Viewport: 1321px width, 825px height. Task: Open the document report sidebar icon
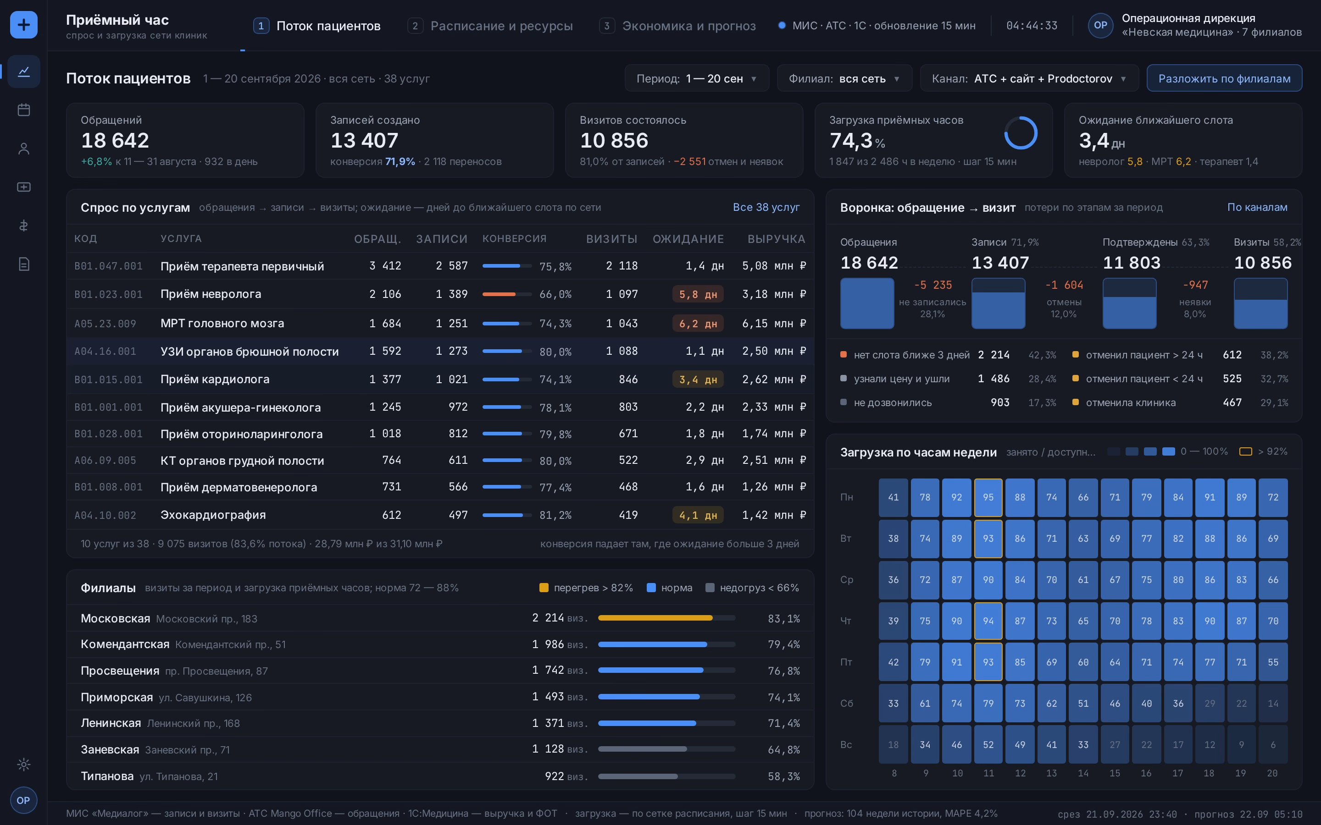(x=23, y=264)
